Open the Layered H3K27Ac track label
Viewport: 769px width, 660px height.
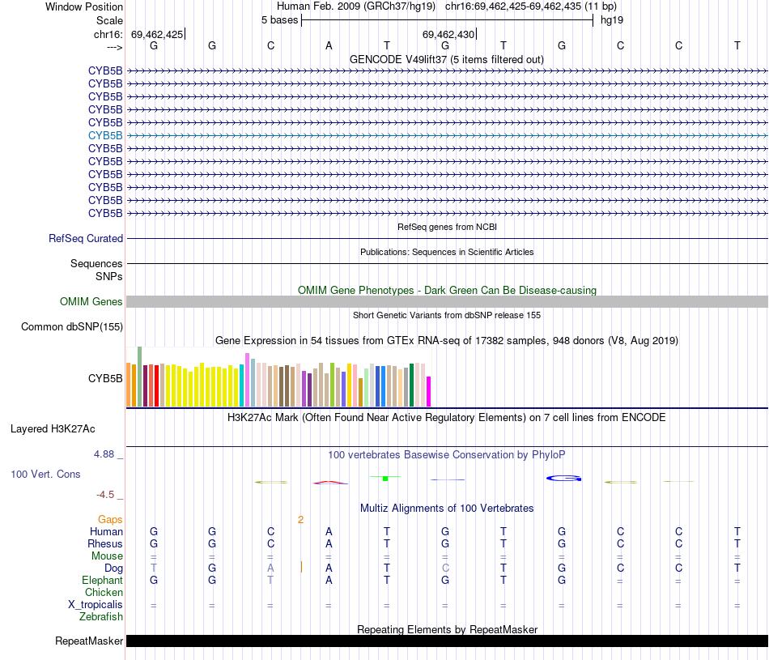pyautogui.click(x=53, y=429)
